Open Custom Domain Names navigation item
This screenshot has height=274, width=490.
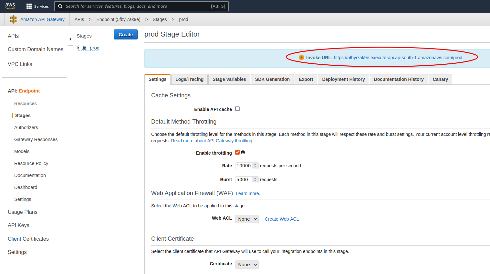[x=36, y=49]
